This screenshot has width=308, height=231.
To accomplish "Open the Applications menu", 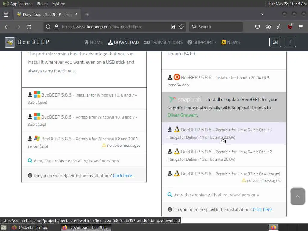I will click(x=21, y=4).
